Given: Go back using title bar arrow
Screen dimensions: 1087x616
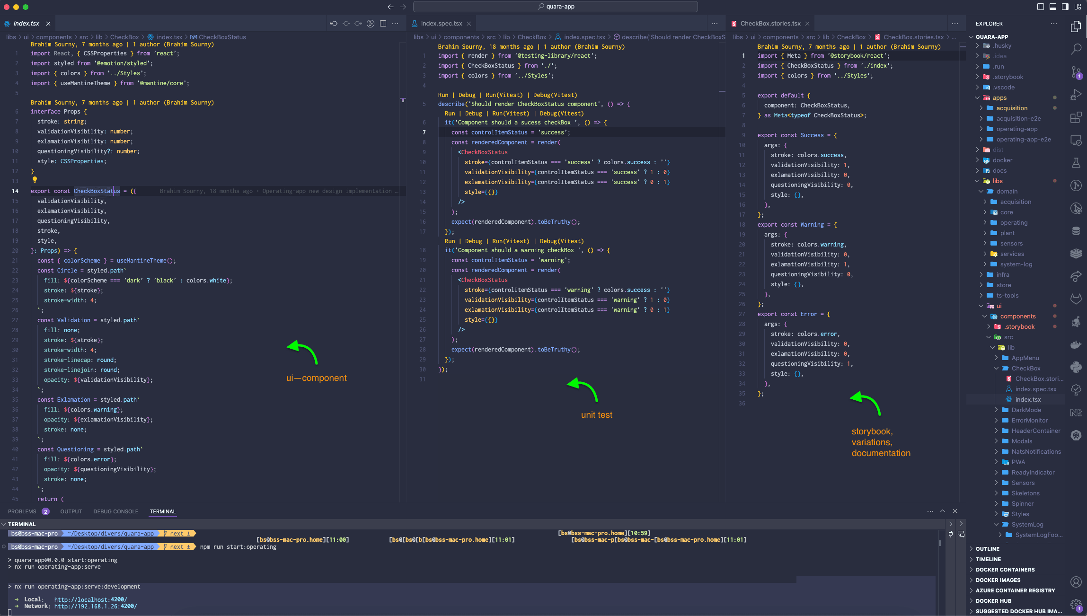Looking at the screenshot, I should 390,7.
